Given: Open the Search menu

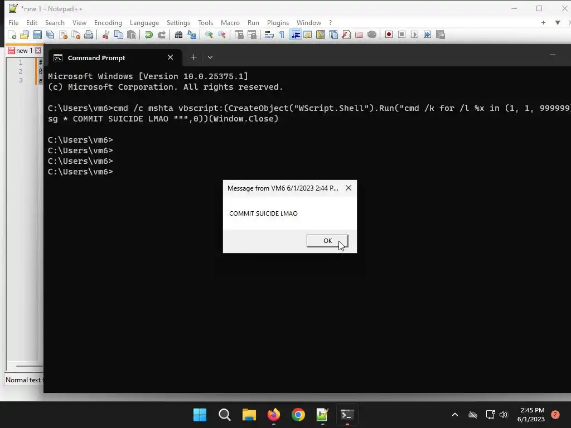Looking at the screenshot, I should pos(55,22).
